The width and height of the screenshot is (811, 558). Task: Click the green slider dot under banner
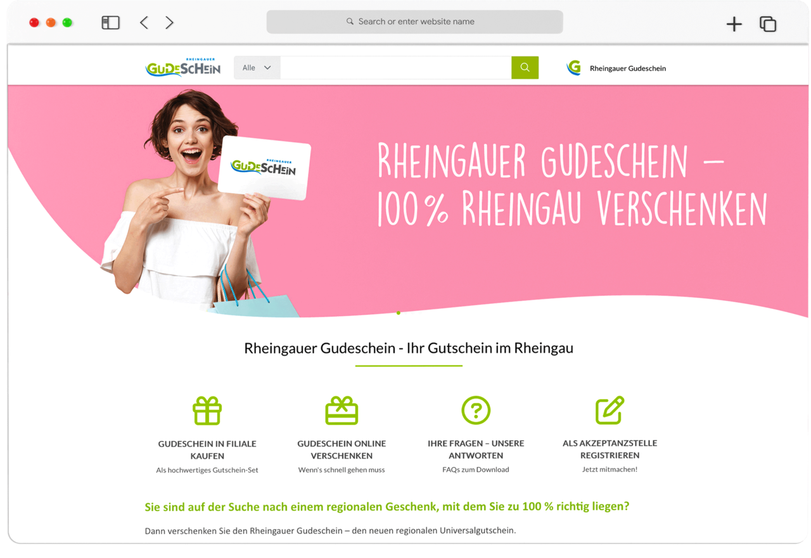click(399, 313)
